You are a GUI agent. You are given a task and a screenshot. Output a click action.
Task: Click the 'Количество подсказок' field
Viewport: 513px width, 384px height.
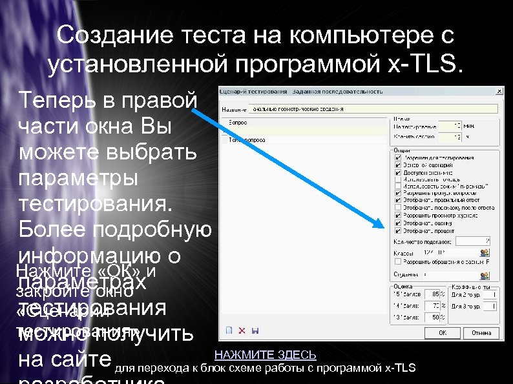(473, 241)
